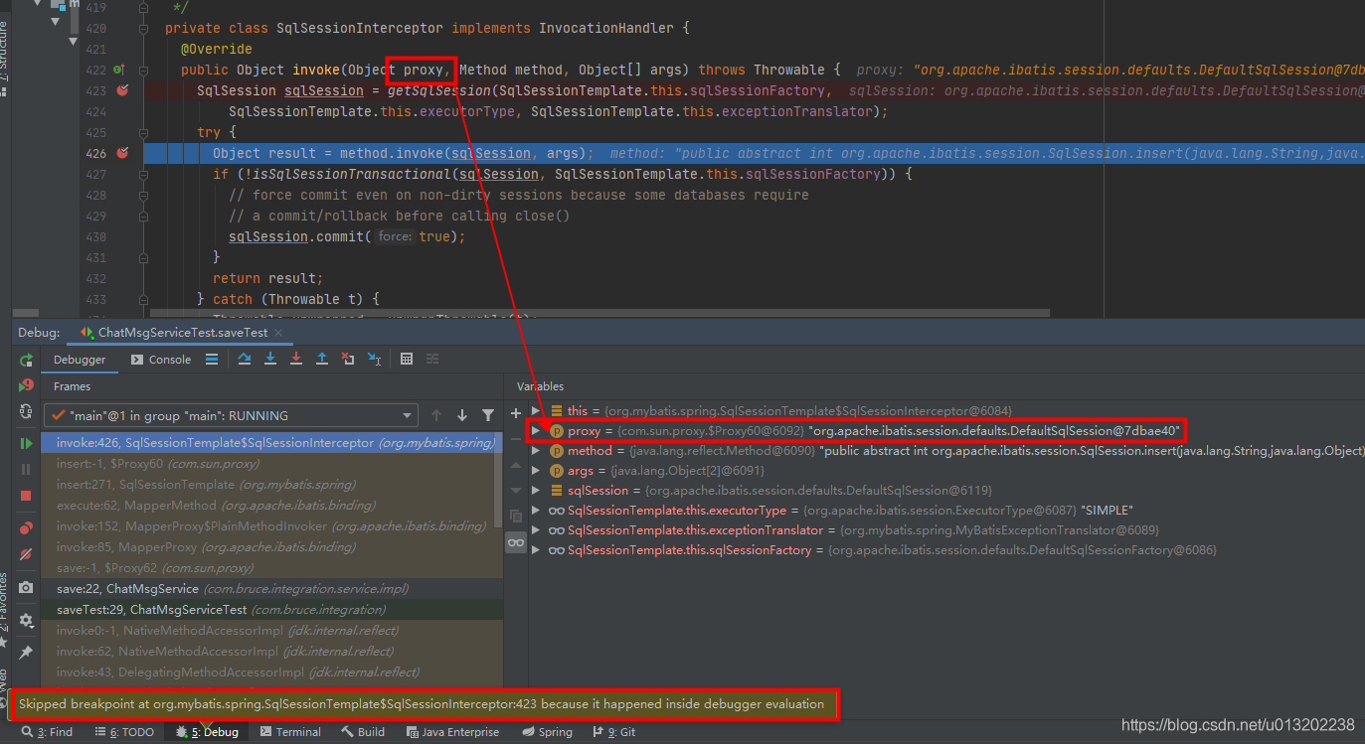Screen dimensions: 1365x744
Task: Switch to the Console tab
Action: 161,360
